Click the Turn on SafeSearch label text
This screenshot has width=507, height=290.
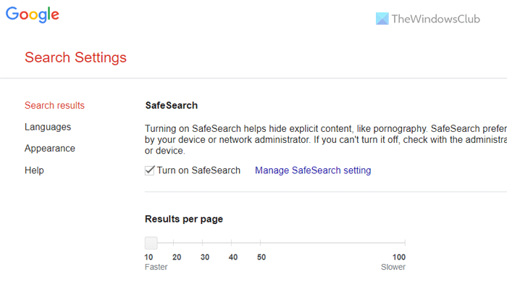tap(198, 170)
